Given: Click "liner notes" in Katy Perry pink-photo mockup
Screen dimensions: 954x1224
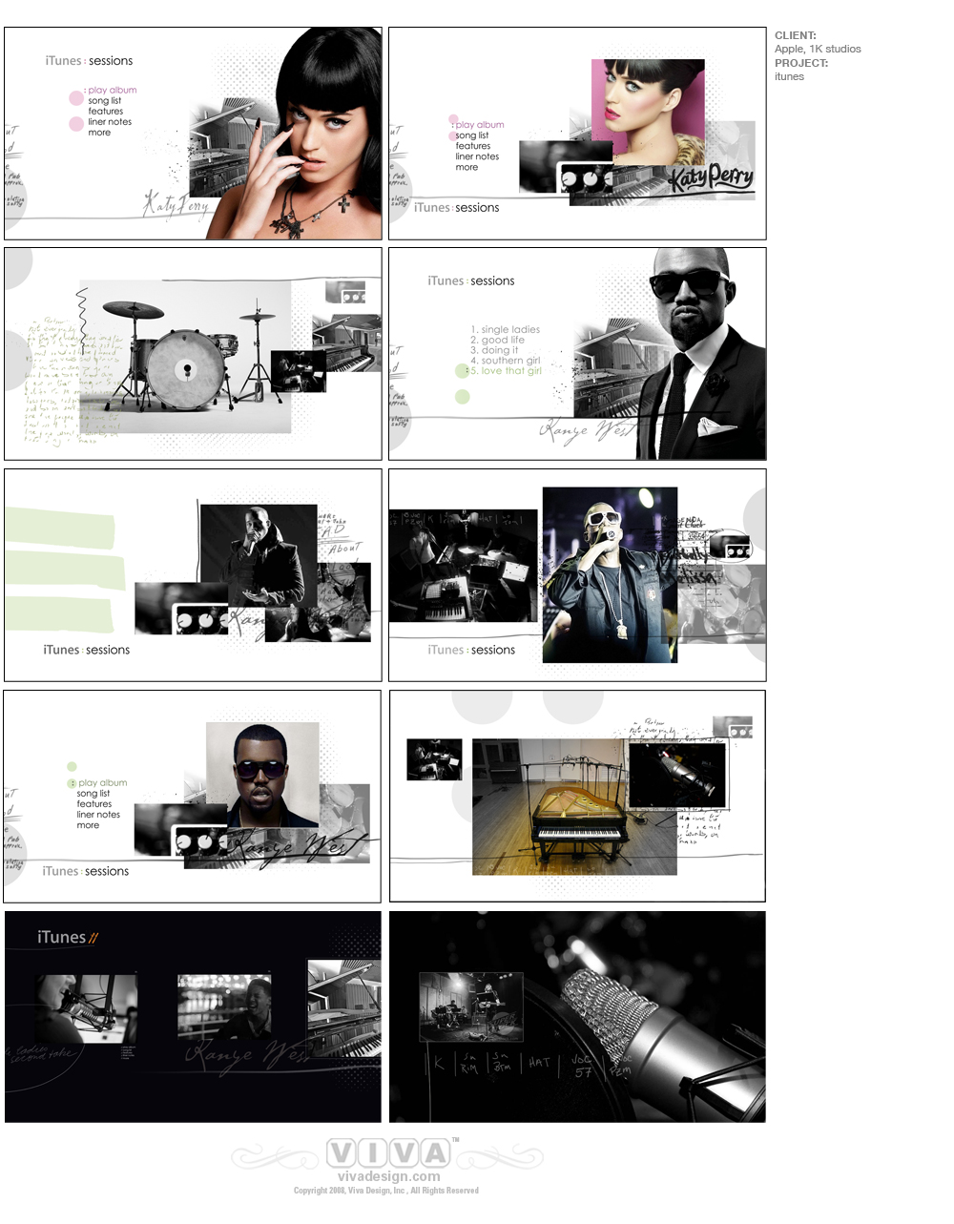Looking at the screenshot, I should point(477,156).
